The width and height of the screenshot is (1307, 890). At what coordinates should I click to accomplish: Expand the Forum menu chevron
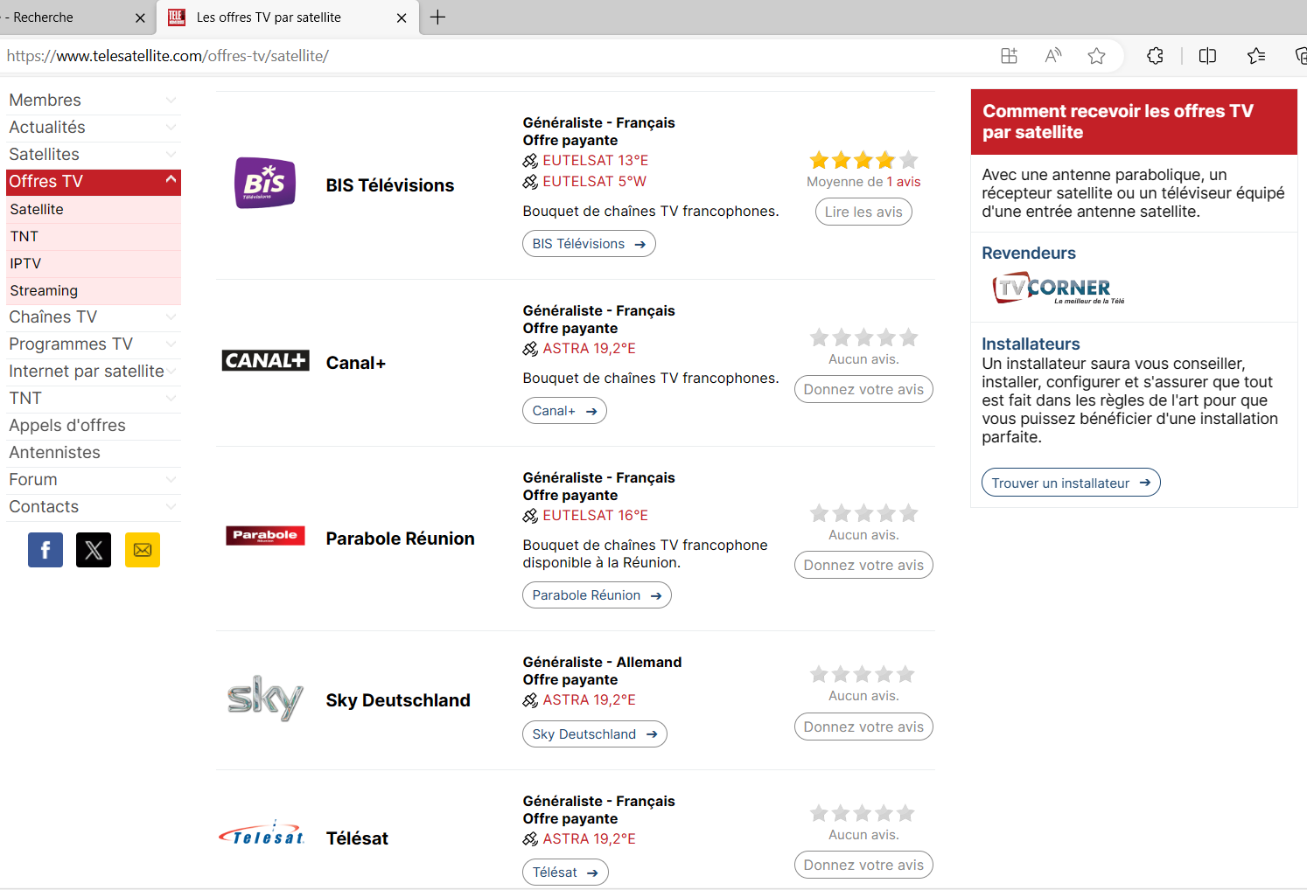(171, 480)
